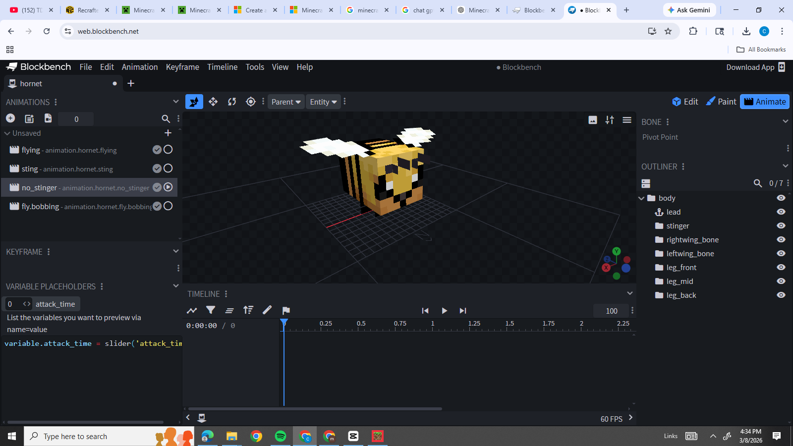Click the timeline flag marker icon
Viewport: 793px width, 446px height.
(286, 310)
